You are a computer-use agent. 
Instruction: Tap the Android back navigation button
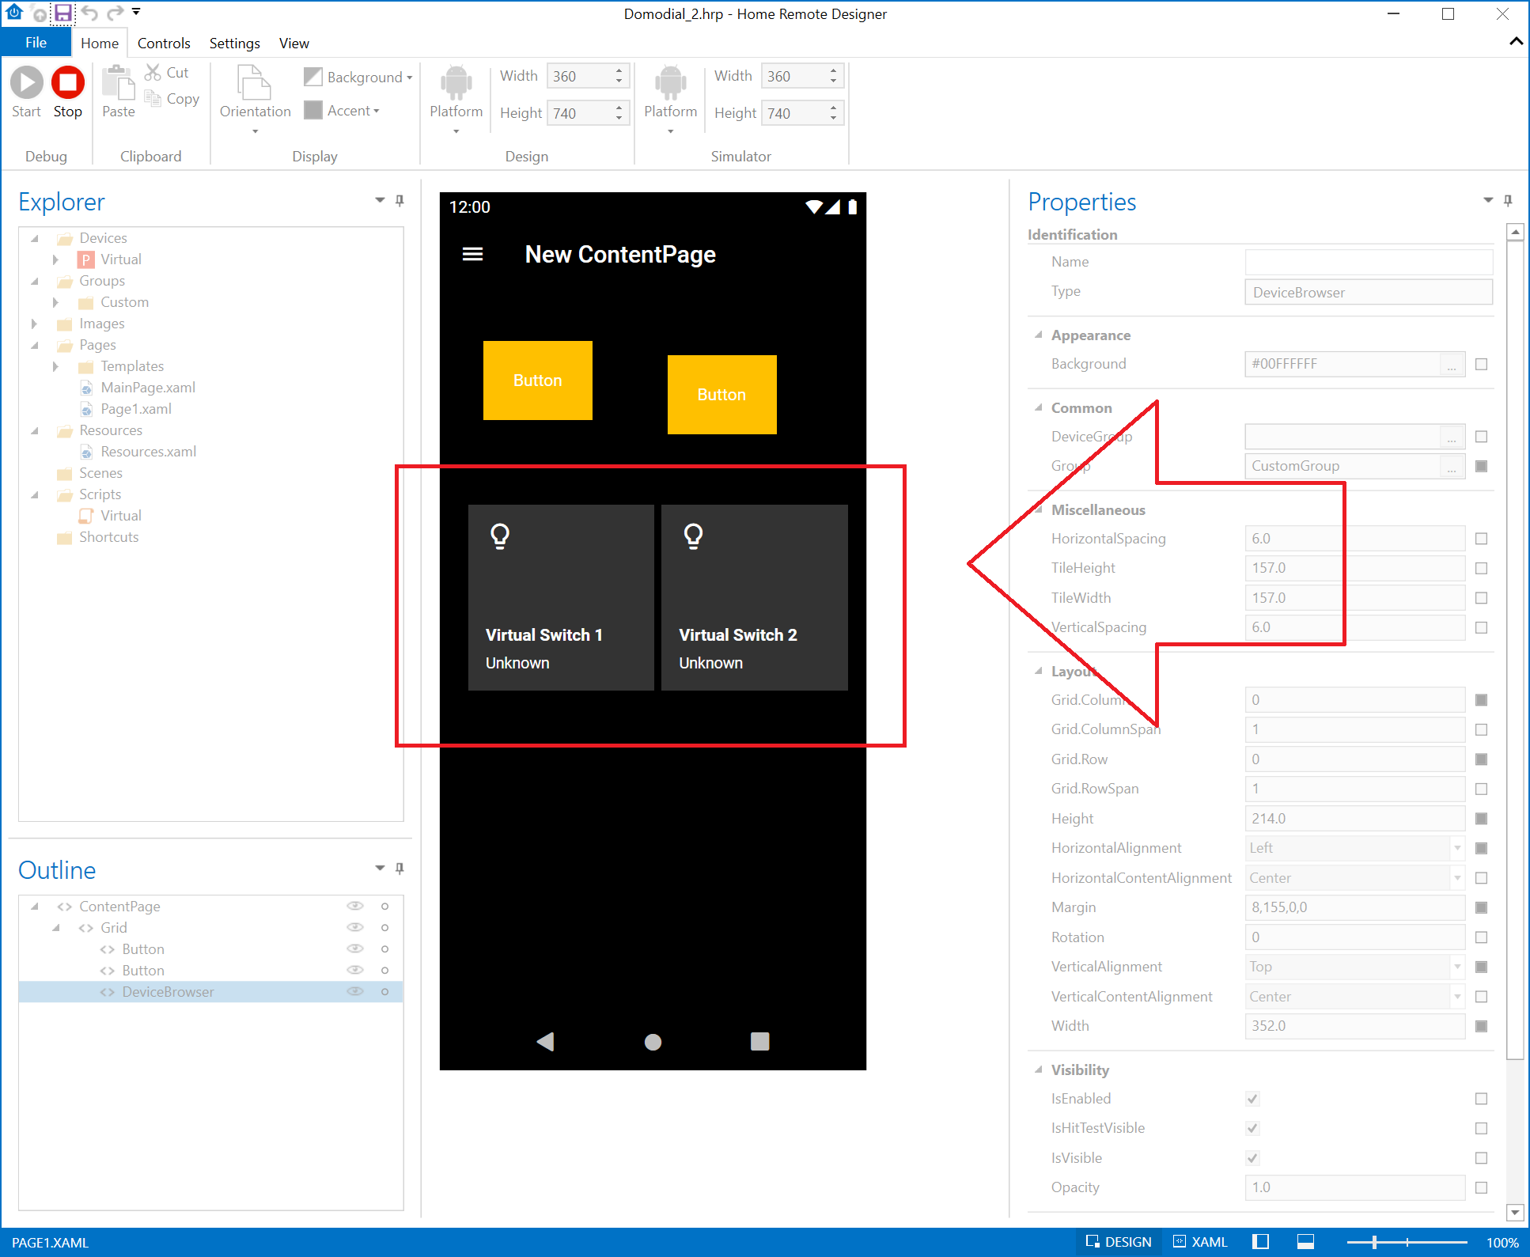pyautogui.click(x=545, y=1041)
